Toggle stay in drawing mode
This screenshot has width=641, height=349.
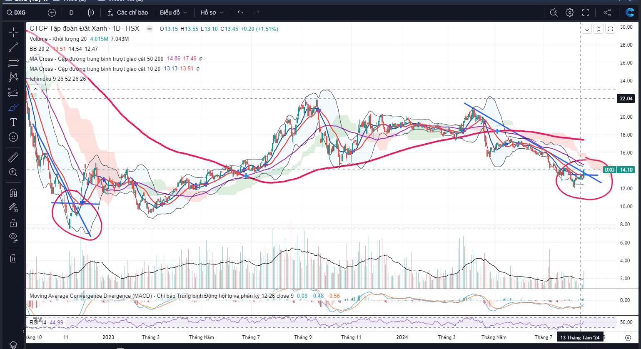point(13,207)
